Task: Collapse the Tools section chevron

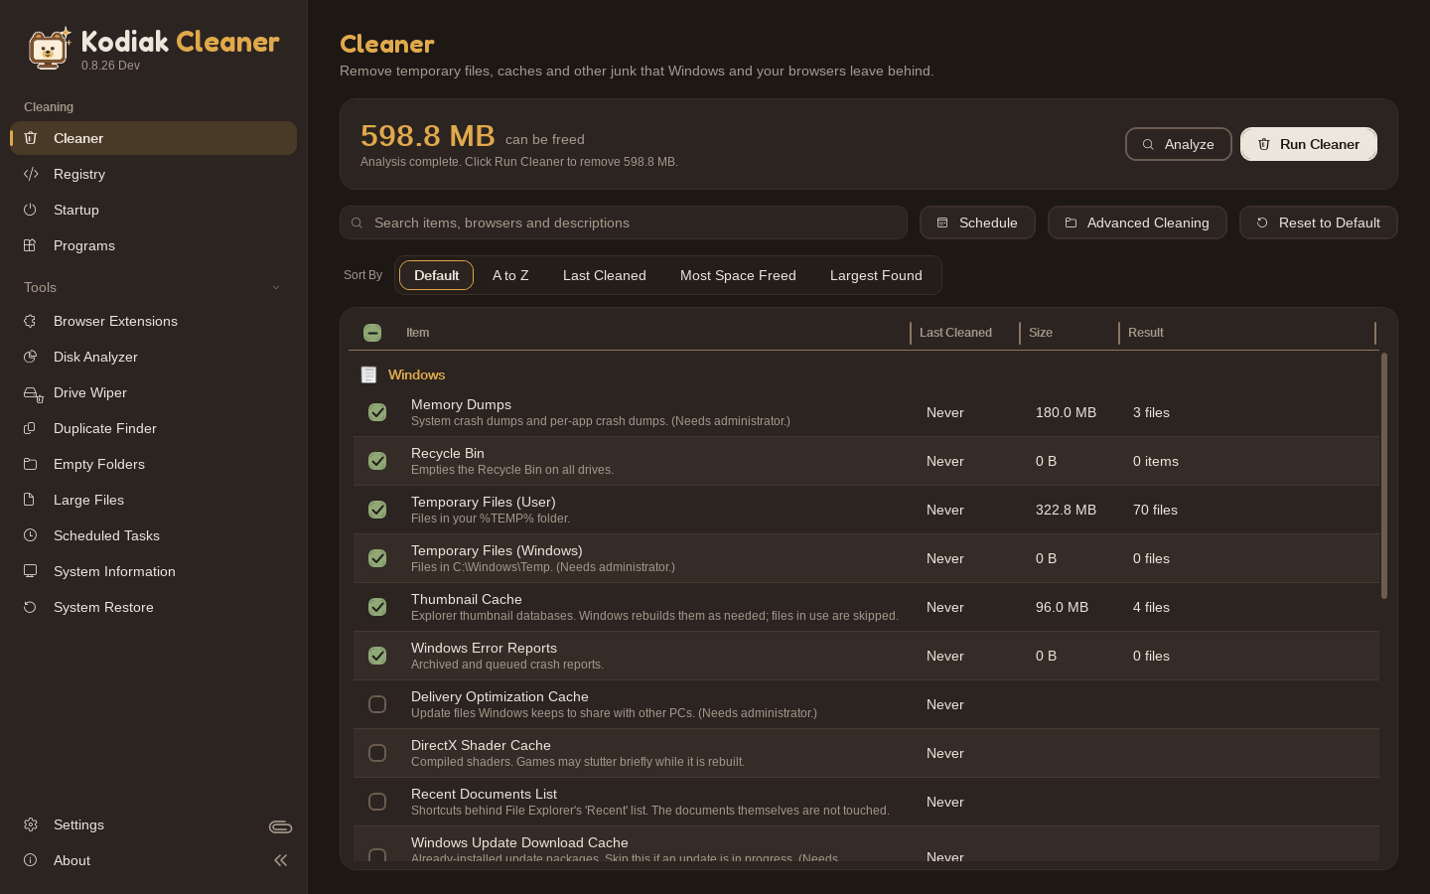Action: click(276, 287)
